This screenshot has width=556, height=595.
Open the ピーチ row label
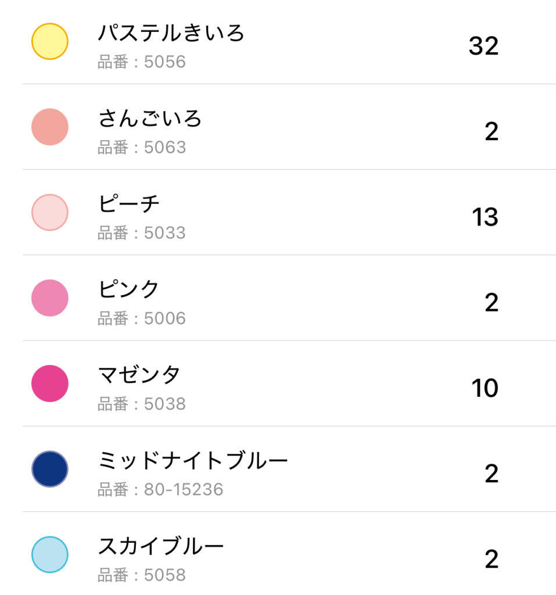(x=128, y=204)
